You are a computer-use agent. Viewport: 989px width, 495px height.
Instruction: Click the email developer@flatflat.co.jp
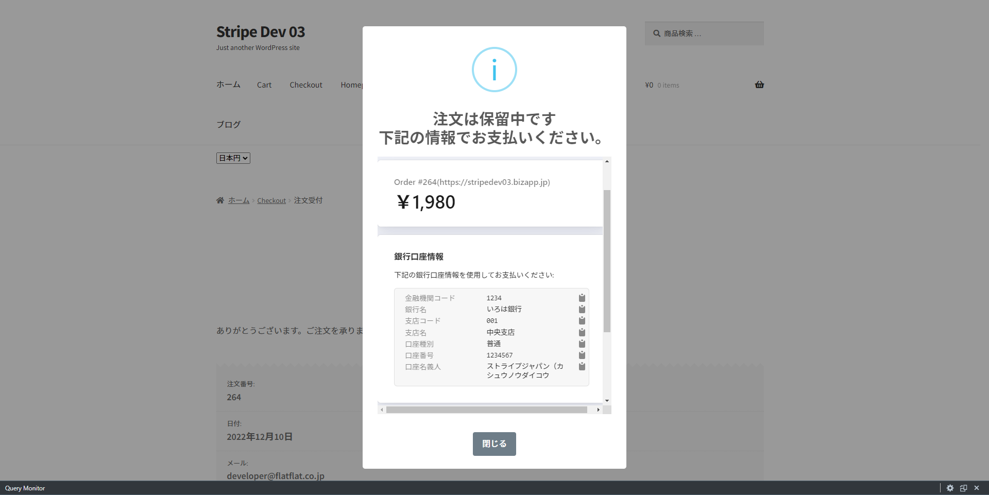(276, 476)
